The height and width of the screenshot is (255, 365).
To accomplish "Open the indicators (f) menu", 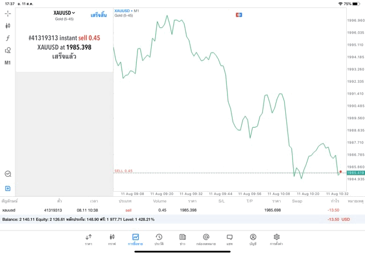I will pos(8,38).
